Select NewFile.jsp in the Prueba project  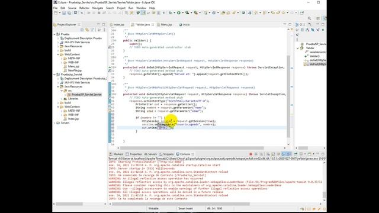(x=75, y=70)
